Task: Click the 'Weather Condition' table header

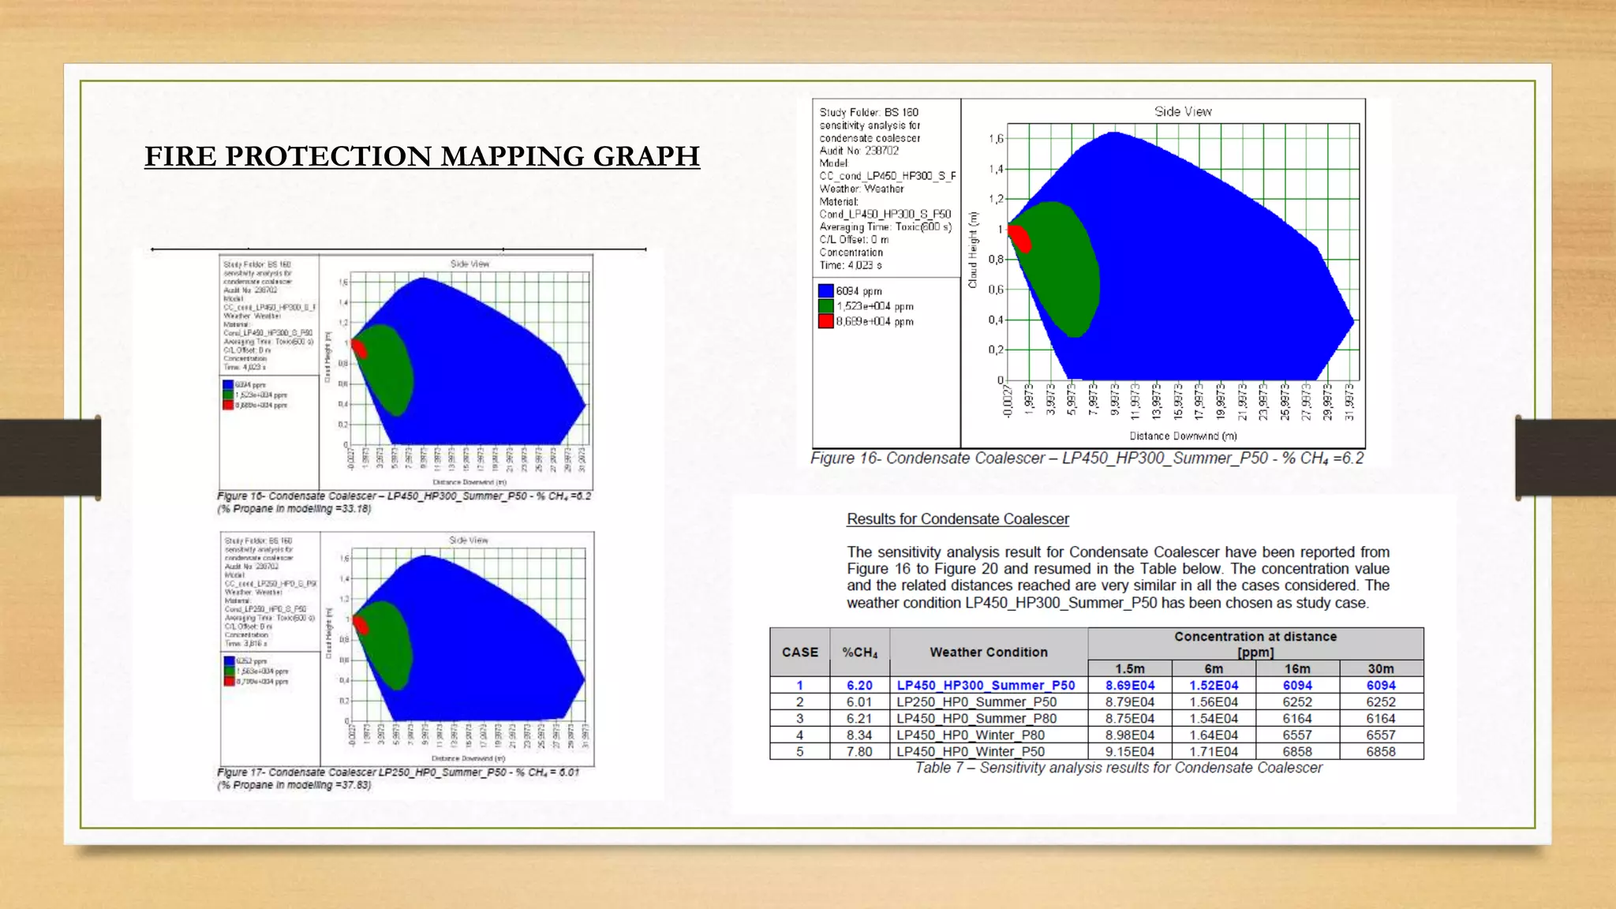Action: (x=988, y=653)
